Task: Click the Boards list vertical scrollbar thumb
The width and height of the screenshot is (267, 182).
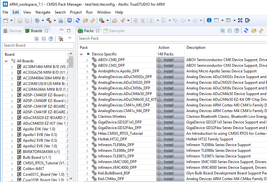Action: [x=71, y=62]
